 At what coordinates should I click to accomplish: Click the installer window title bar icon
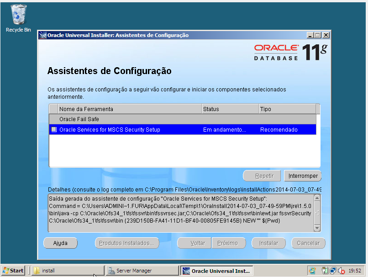(x=42, y=34)
